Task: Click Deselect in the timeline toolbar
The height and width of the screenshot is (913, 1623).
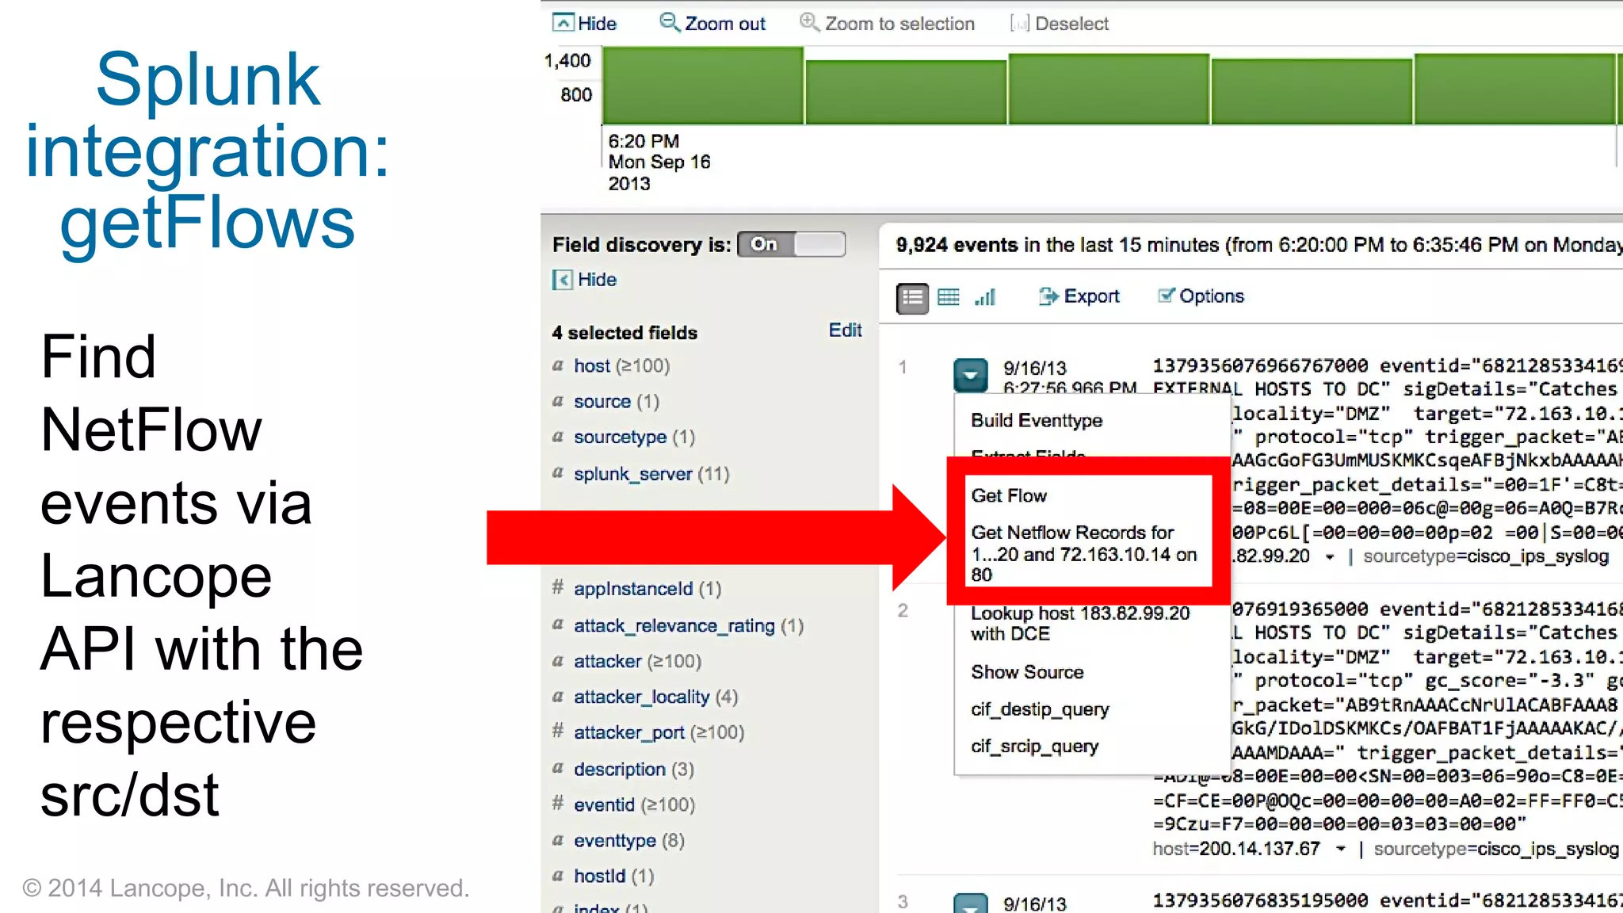Action: (1060, 23)
